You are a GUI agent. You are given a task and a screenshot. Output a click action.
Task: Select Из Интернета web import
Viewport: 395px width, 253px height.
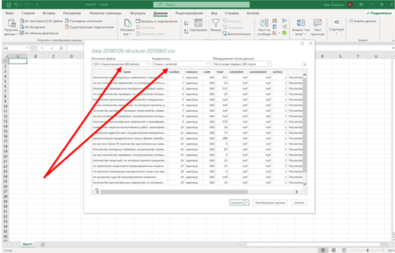(33, 27)
